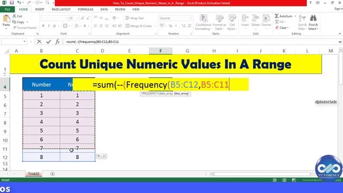The width and height of the screenshot is (343, 193).
Task: Click the Fill Color bucket icon
Action: (x=76, y=26)
